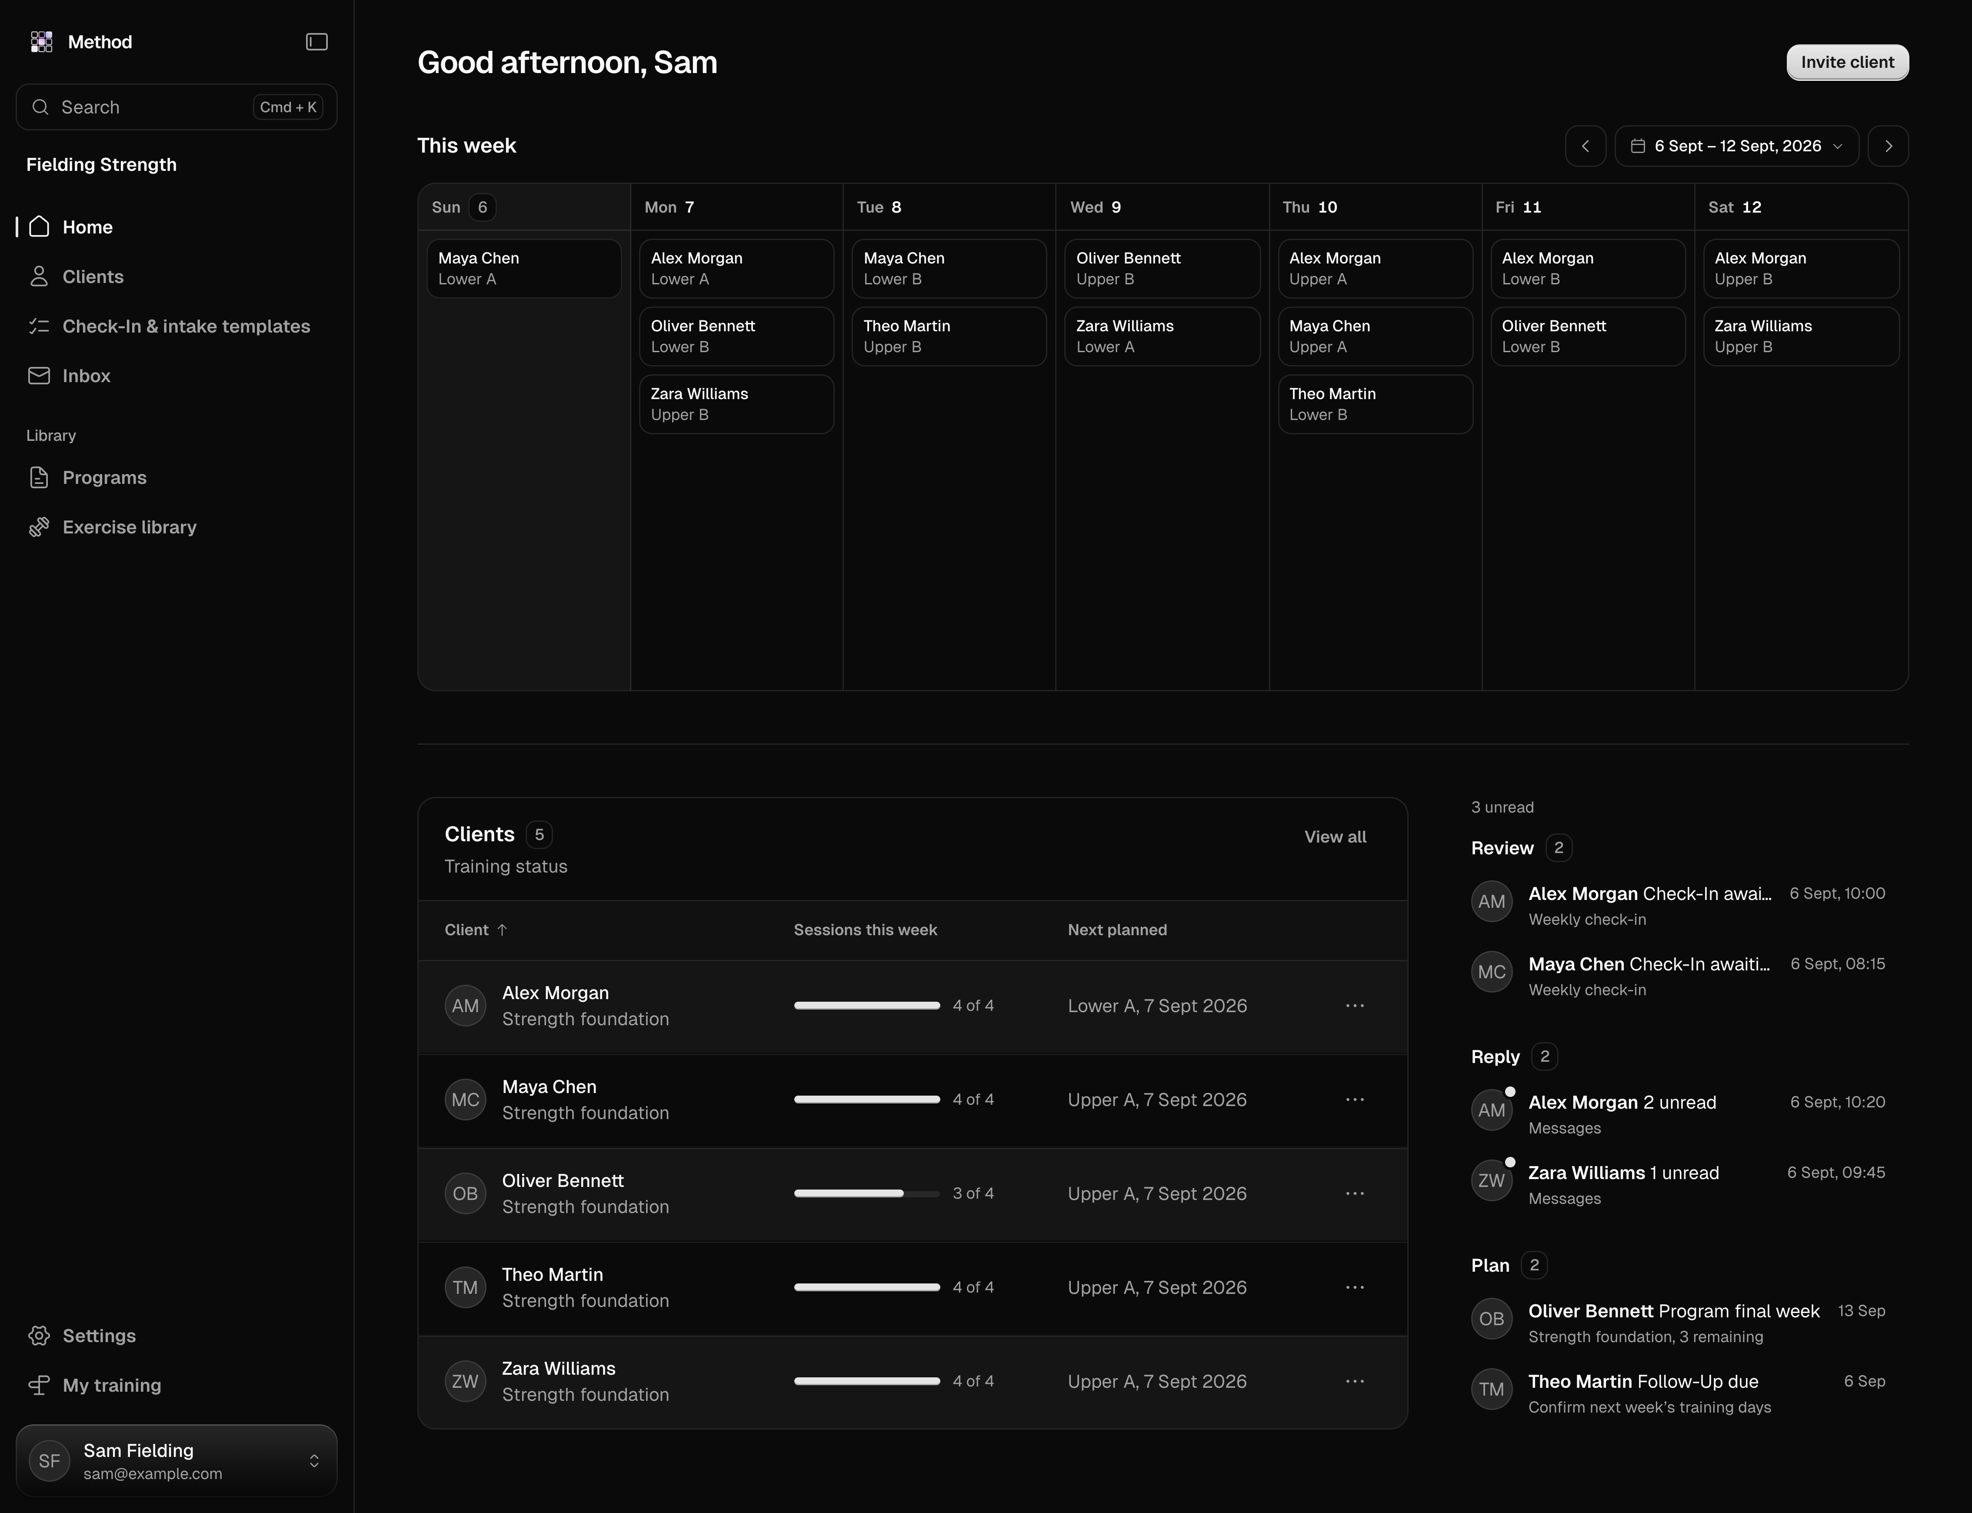Click Oliver Bennett's 3 of 4 progress bar
This screenshot has width=1972, height=1513.
tap(866, 1193)
